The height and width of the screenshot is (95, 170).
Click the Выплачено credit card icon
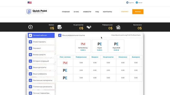tap(118, 27)
